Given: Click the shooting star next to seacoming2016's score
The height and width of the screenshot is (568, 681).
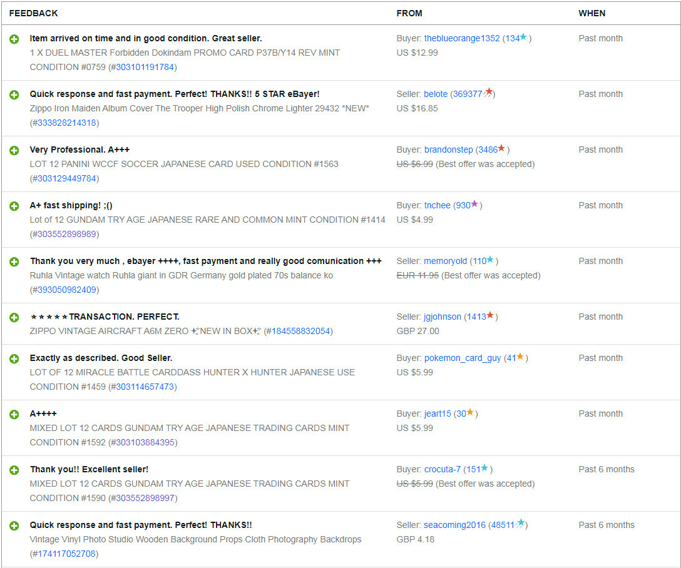Looking at the screenshot, I should [520, 524].
